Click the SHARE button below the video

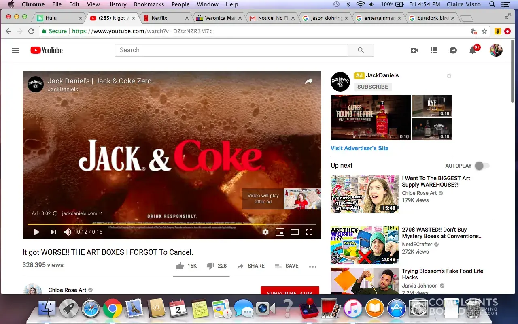251,266
